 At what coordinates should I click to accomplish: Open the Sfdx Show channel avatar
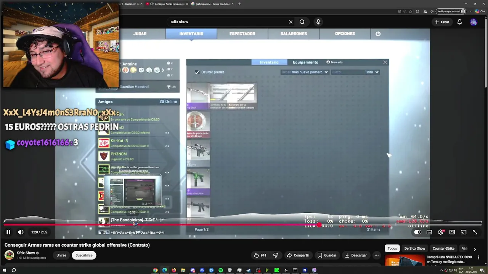[9, 255]
